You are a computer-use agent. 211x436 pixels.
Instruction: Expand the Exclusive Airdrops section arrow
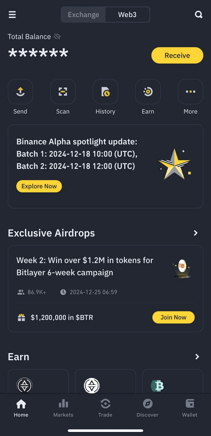[196, 233]
